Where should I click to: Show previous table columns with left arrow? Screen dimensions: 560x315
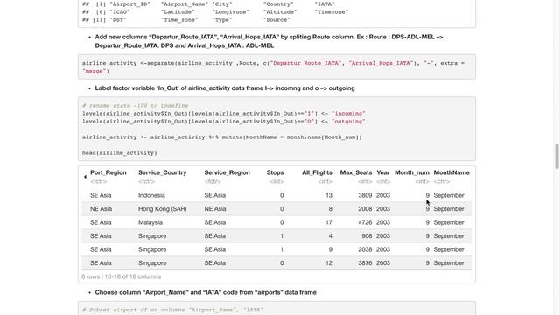(x=85, y=177)
